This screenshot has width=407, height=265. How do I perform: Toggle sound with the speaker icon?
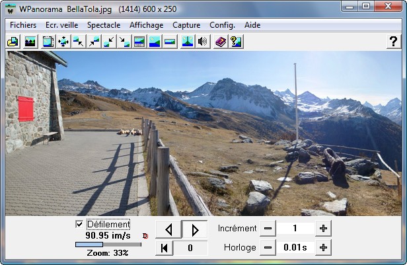click(203, 42)
